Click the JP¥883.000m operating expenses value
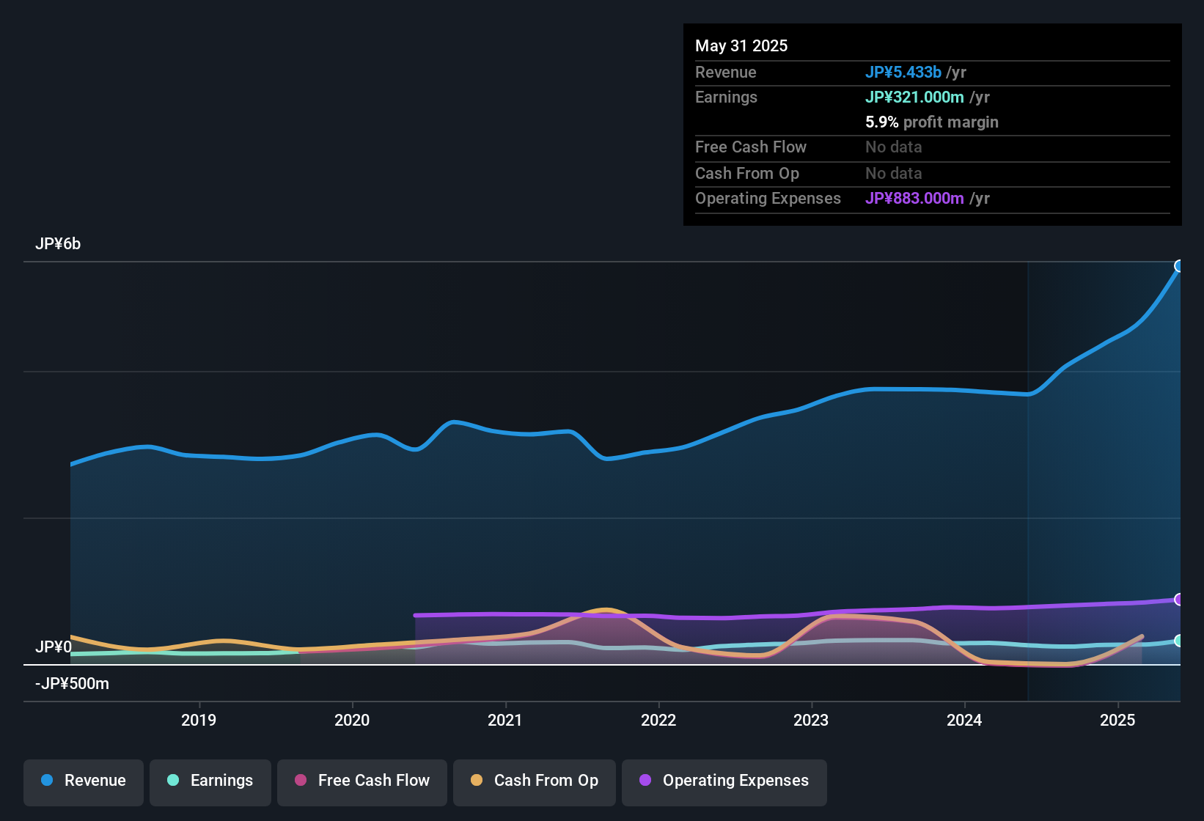 [x=914, y=199]
